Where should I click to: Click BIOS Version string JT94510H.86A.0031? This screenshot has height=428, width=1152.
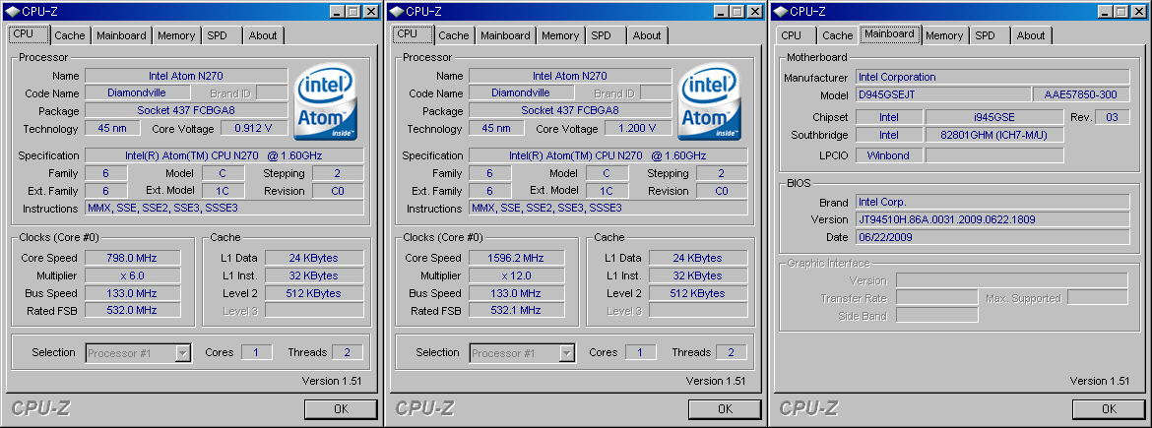[x=992, y=219]
